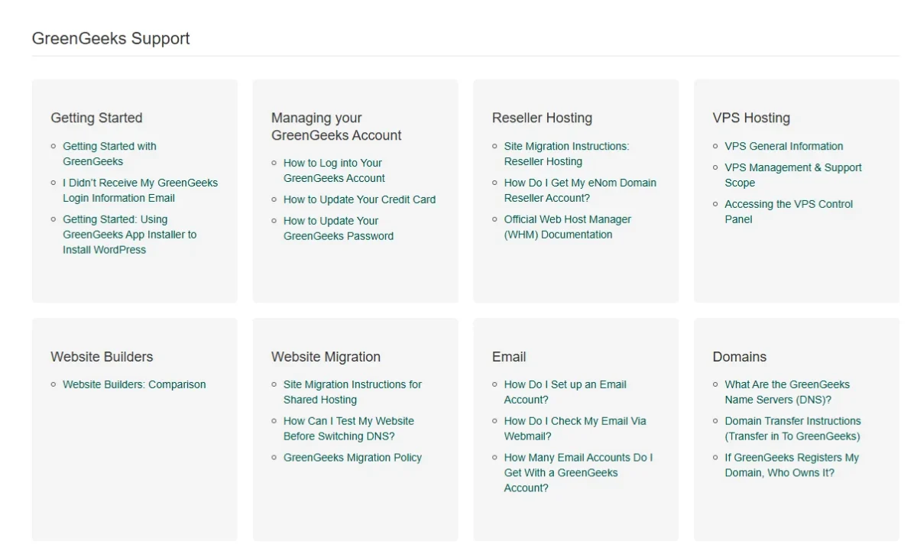Open VPS General Information article

784,146
